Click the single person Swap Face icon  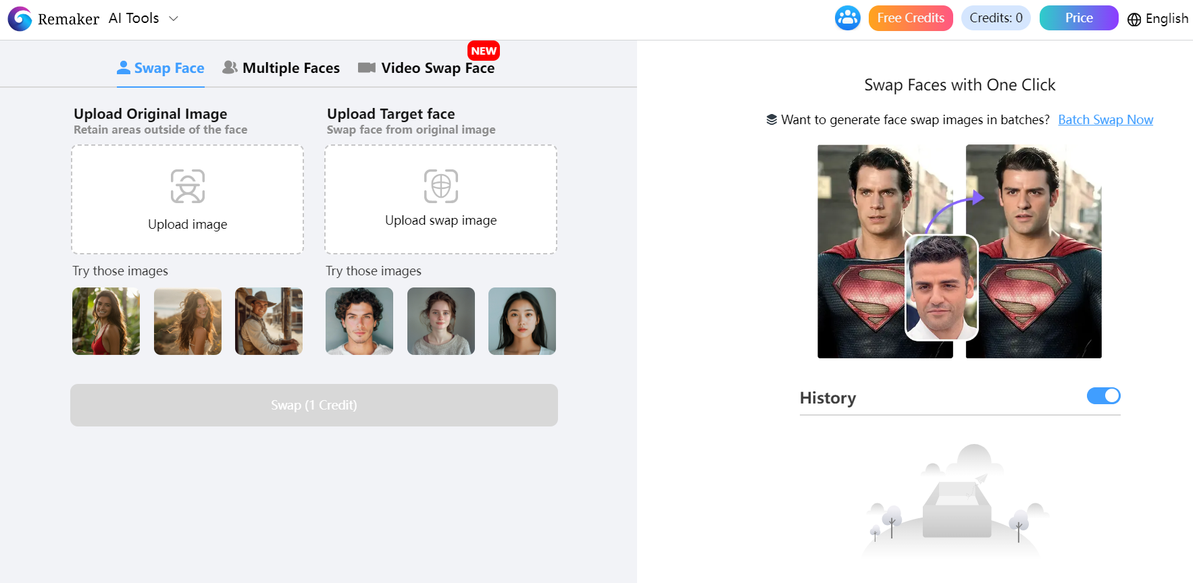[x=124, y=67]
